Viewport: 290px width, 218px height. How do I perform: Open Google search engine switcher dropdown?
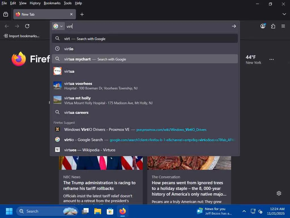pyautogui.click(x=58, y=26)
